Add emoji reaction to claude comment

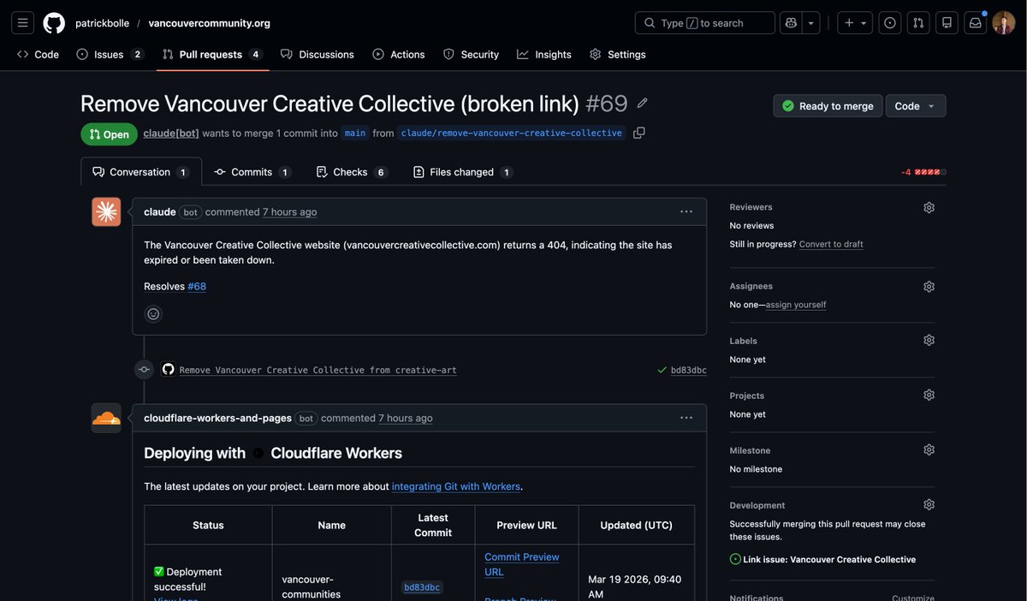click(153, 314)
